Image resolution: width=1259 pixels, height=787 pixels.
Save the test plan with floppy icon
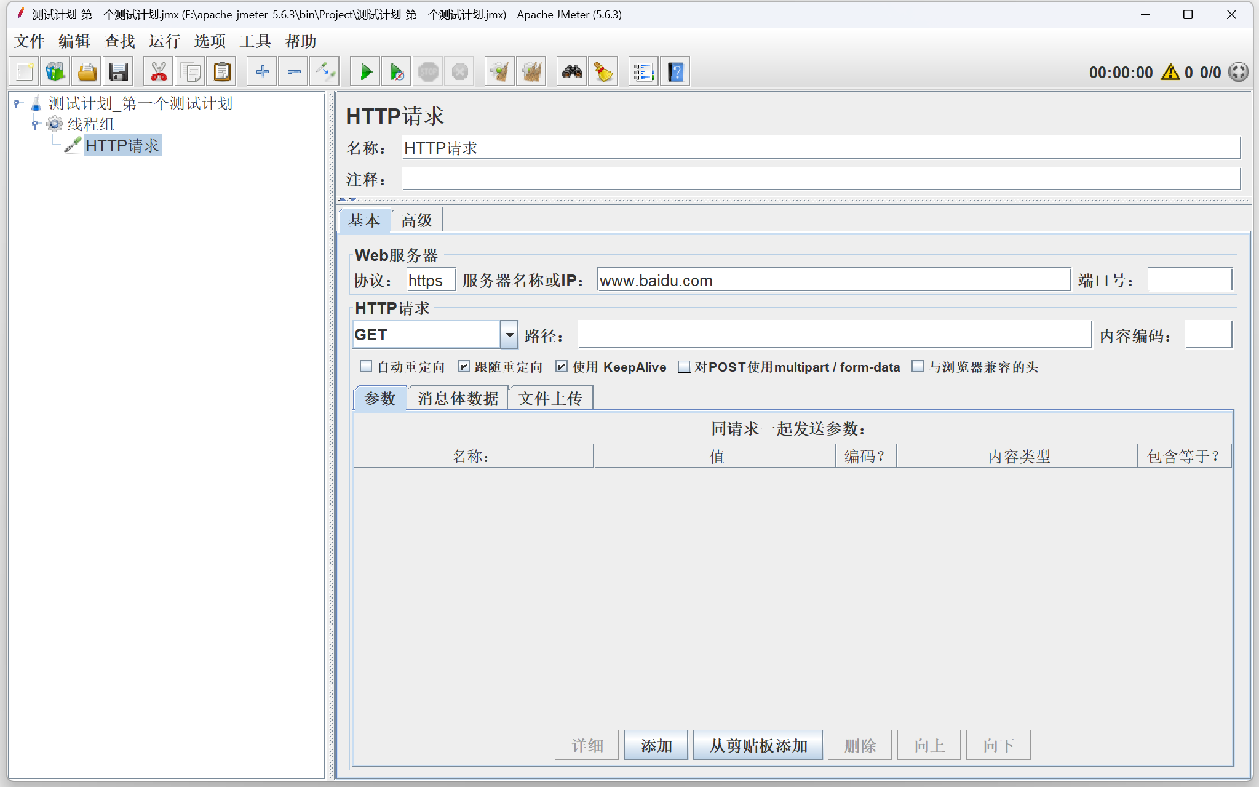(118, 72)
